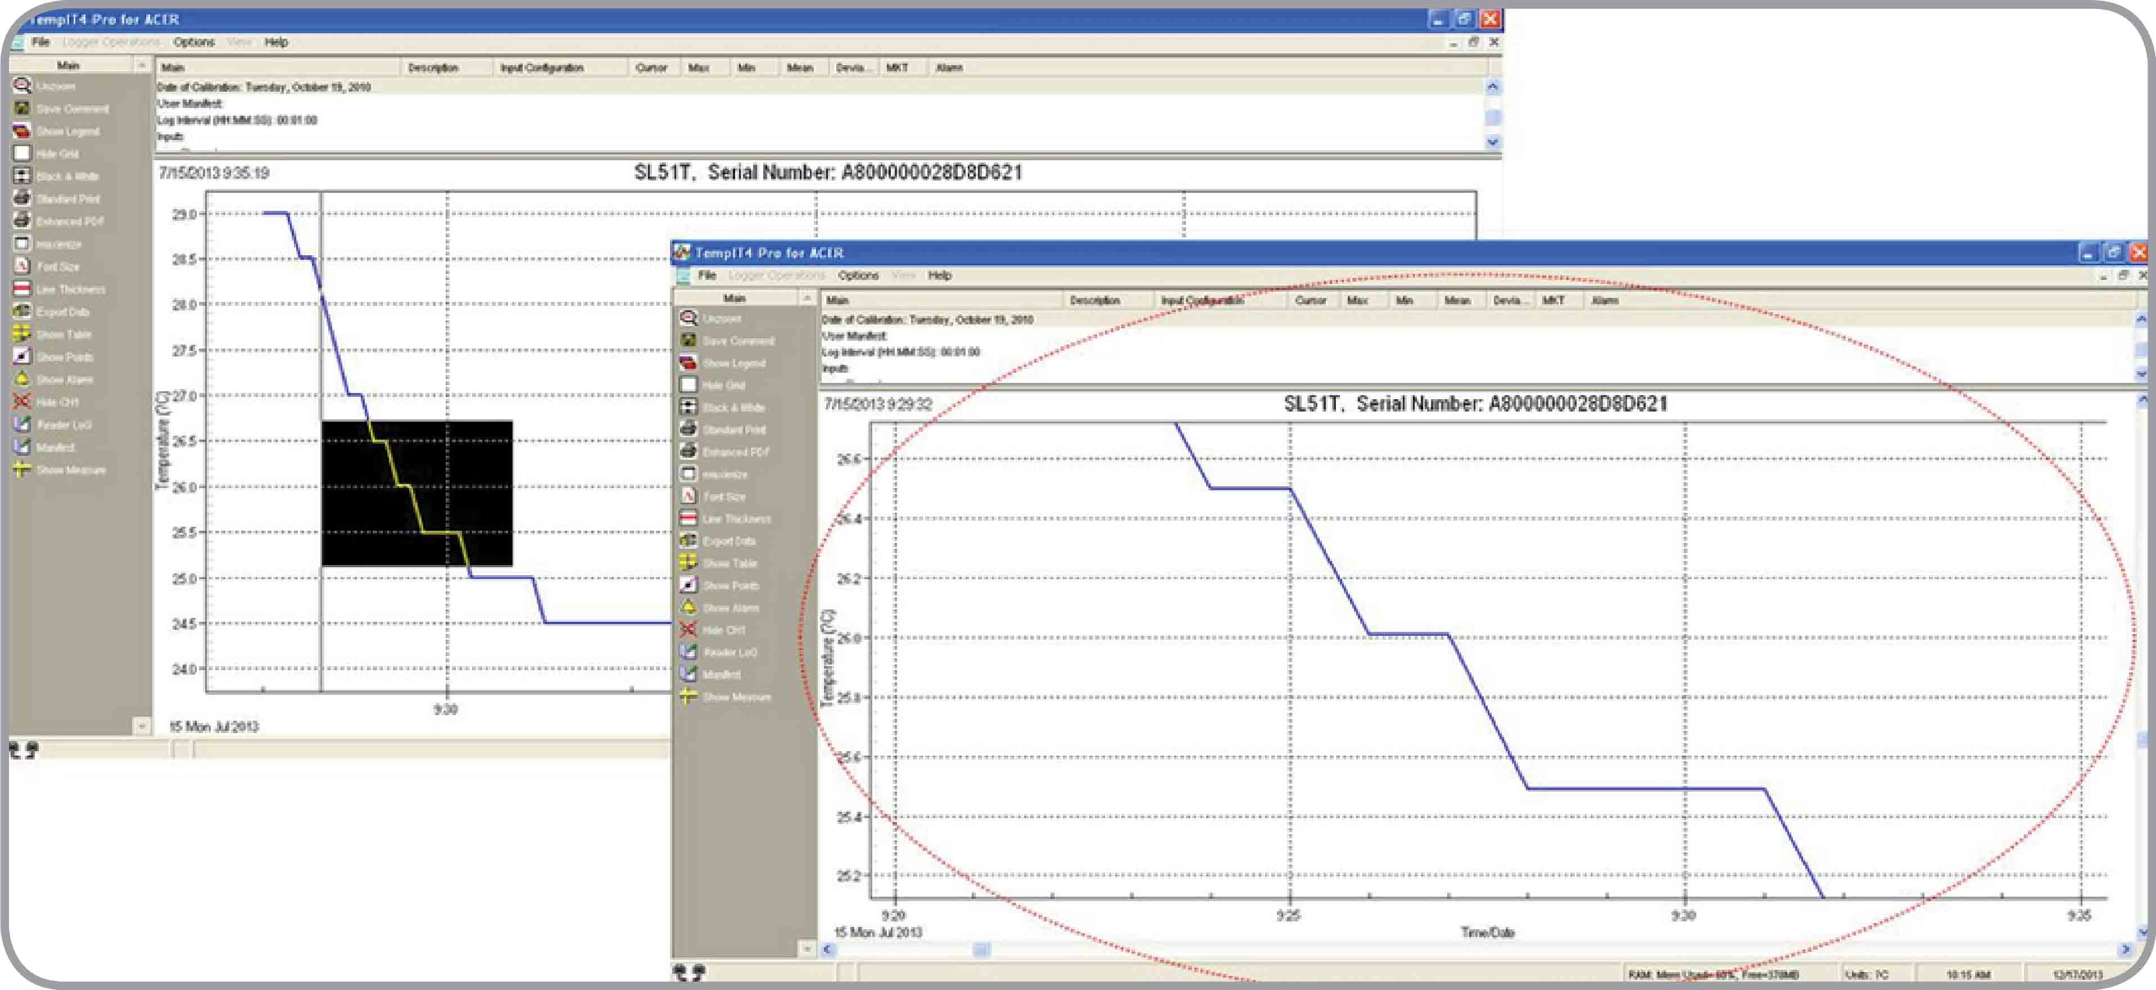This screenshot has width=2156, height=990.
Task: Click MKT column header in front window
Action: pyautogui.click(x=1552, y=300)
